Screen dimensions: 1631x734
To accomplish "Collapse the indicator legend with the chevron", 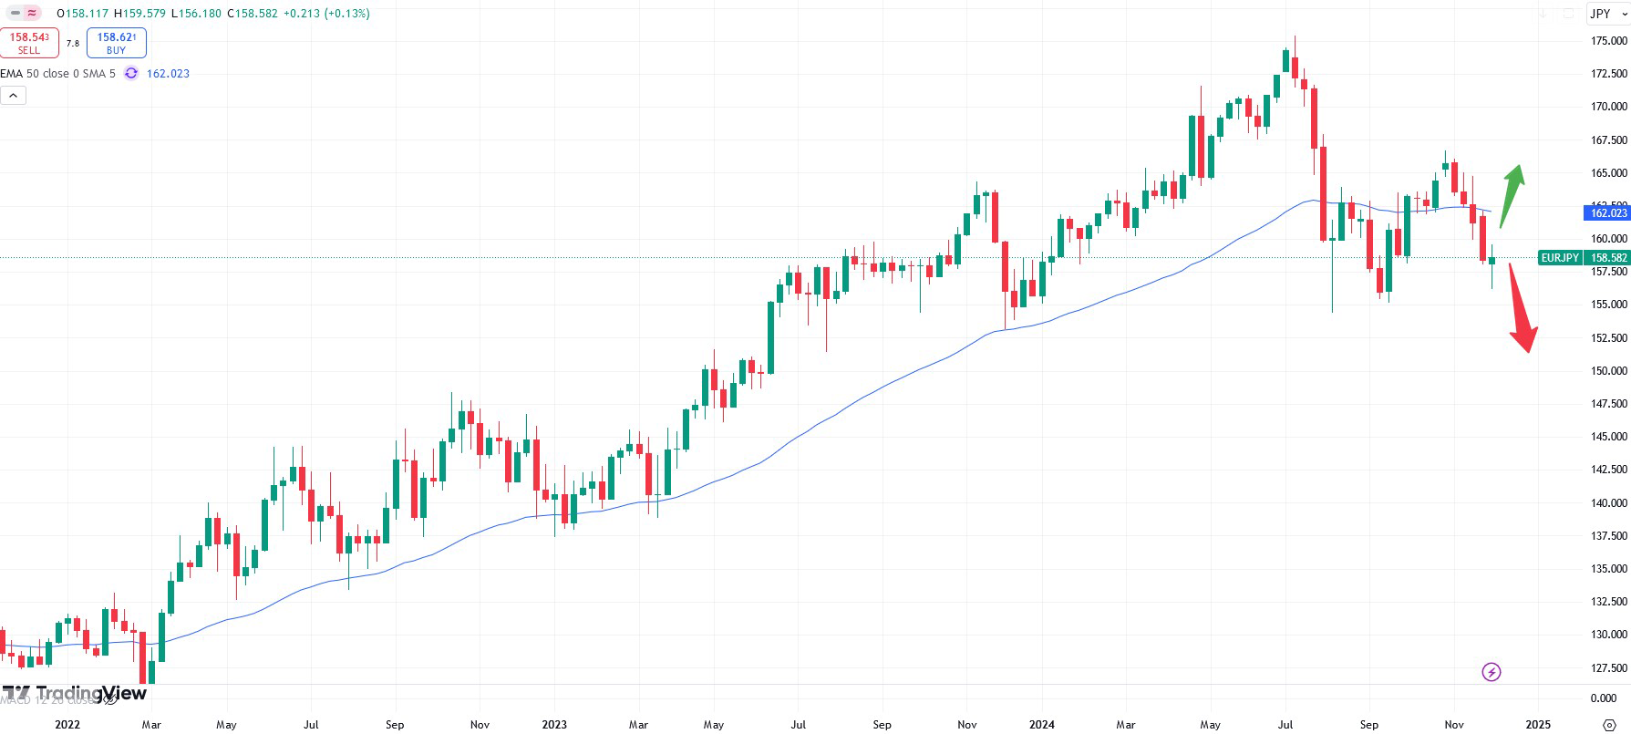I will pos(14,95).
